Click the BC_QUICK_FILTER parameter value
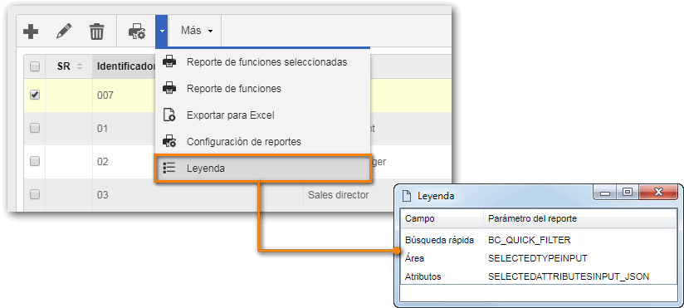684x308 pixels. [x=530, y=240]
